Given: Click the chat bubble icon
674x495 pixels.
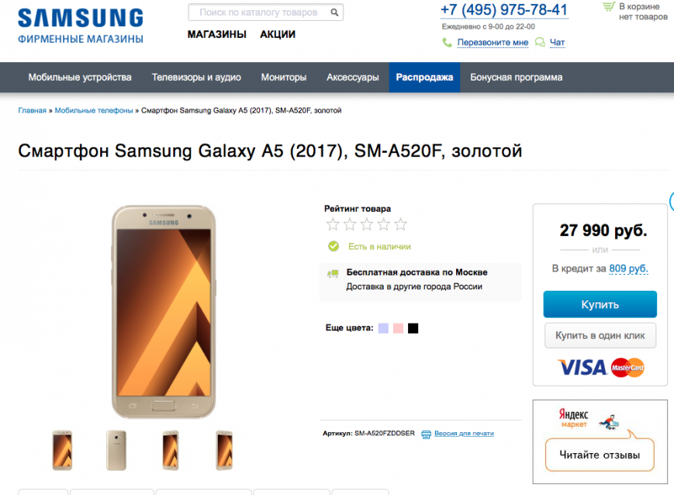Looking at the screenshot, I should tap(540, 42).
